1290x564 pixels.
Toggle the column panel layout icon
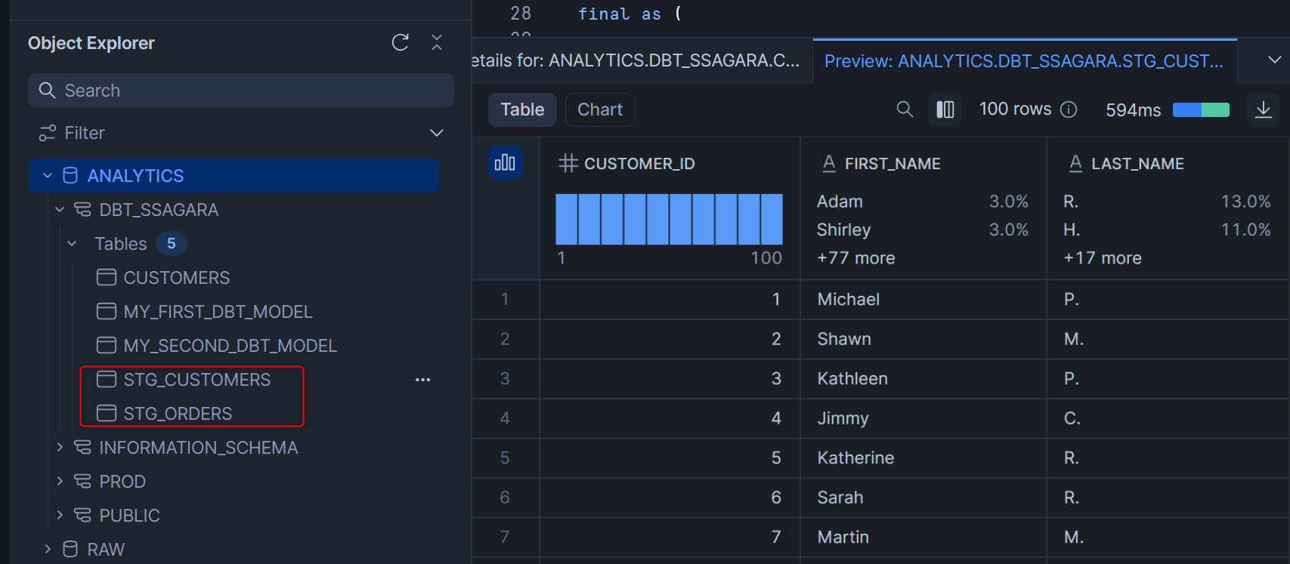(x=945, y=109)
